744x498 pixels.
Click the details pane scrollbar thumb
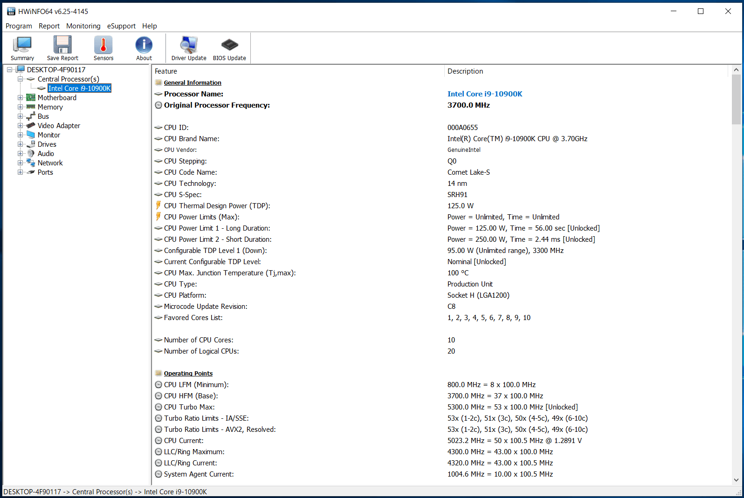point(736,99)
